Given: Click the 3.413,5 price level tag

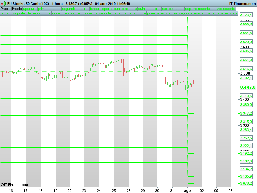Looking at the screenshot, I should point(246,96).
